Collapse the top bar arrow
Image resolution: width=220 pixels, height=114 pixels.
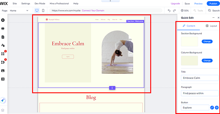point(110,1)
